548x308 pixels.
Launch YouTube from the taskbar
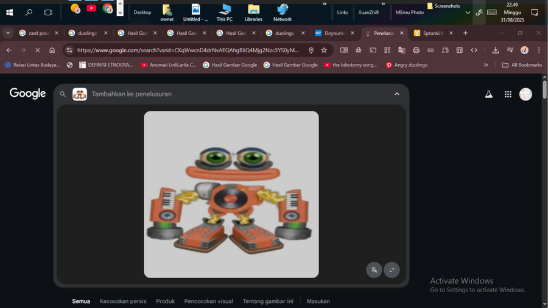pos(91,8)
